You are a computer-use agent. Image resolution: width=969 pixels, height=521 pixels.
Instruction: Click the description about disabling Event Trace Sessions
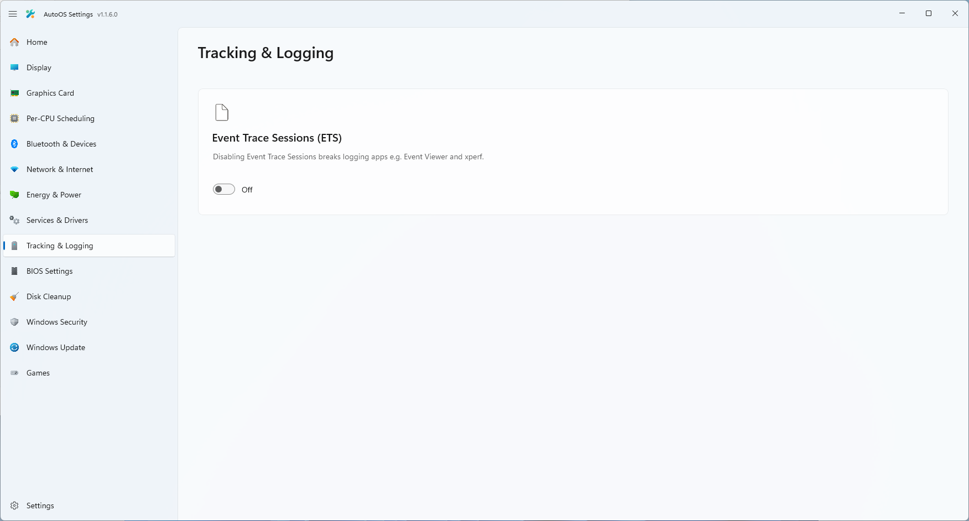(348, 157)
